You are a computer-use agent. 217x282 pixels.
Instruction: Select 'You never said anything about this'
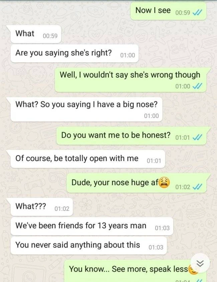[89, 246]
